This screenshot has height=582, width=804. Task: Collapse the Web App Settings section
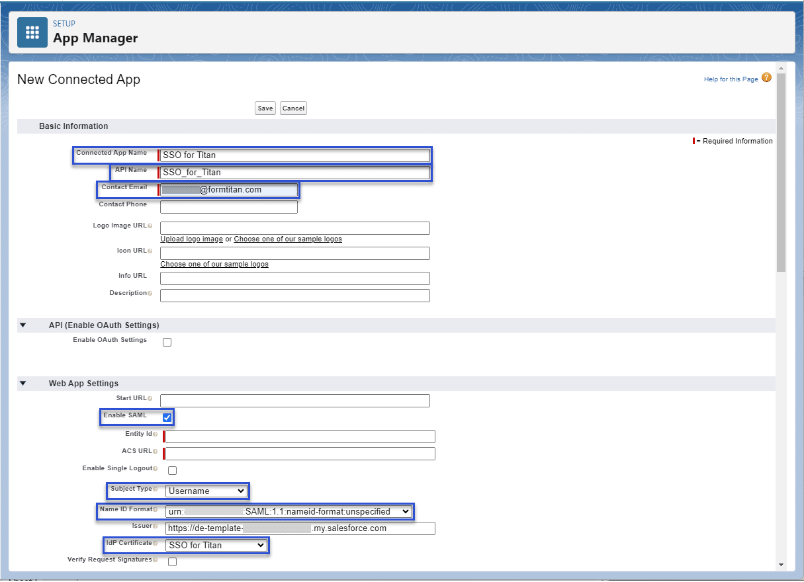23,383
